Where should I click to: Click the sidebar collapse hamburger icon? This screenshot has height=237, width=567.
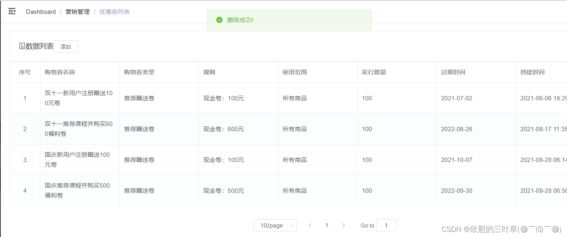point(11,11)
